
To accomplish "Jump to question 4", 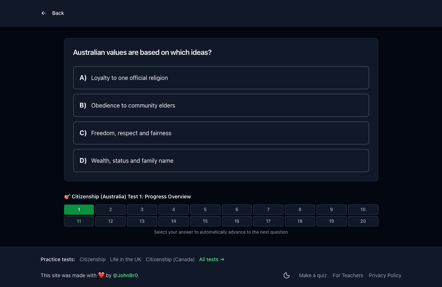I will [174, 210].
